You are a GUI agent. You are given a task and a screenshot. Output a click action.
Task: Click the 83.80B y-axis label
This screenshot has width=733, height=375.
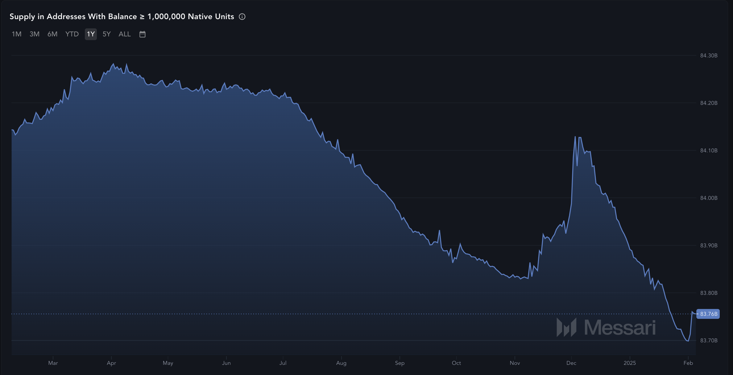(x=709, y=293)
